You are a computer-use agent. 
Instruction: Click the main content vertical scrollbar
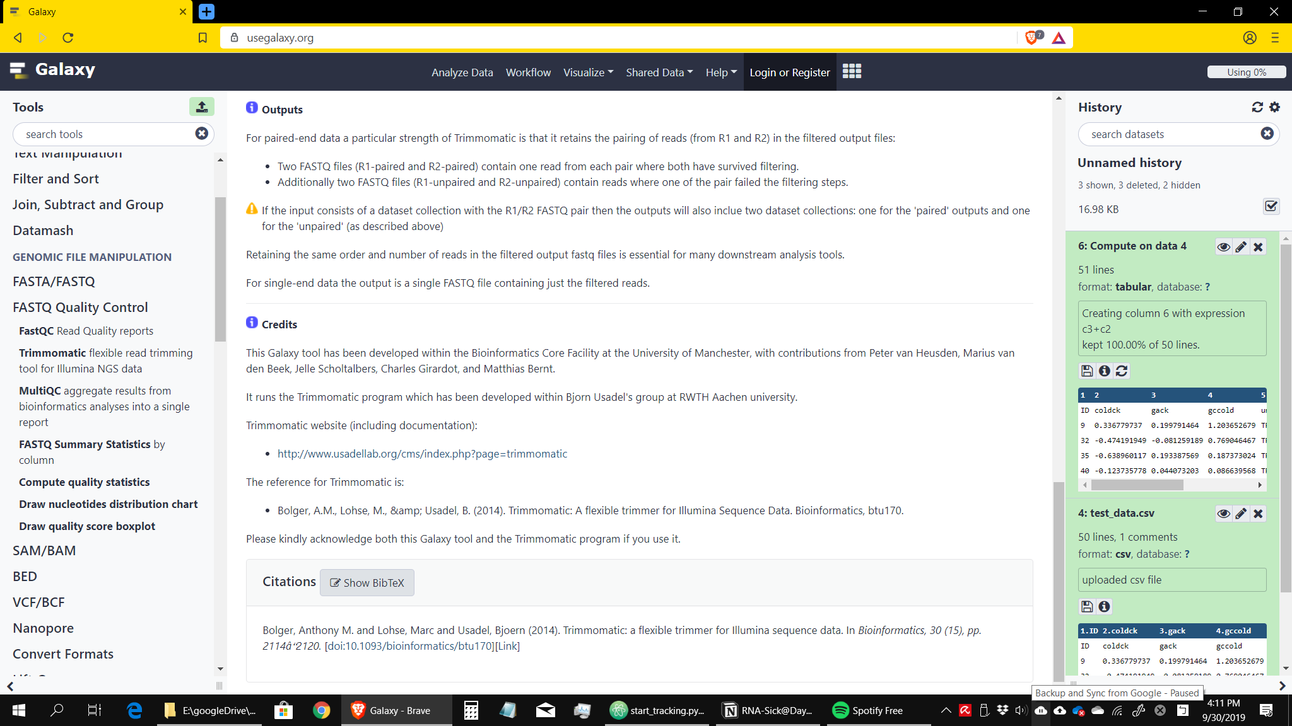pos(1059,580)
